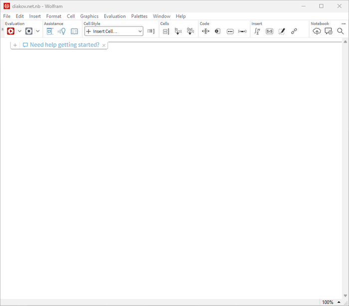Click the drawing canvas icon in Insert

tap(282, 31)
